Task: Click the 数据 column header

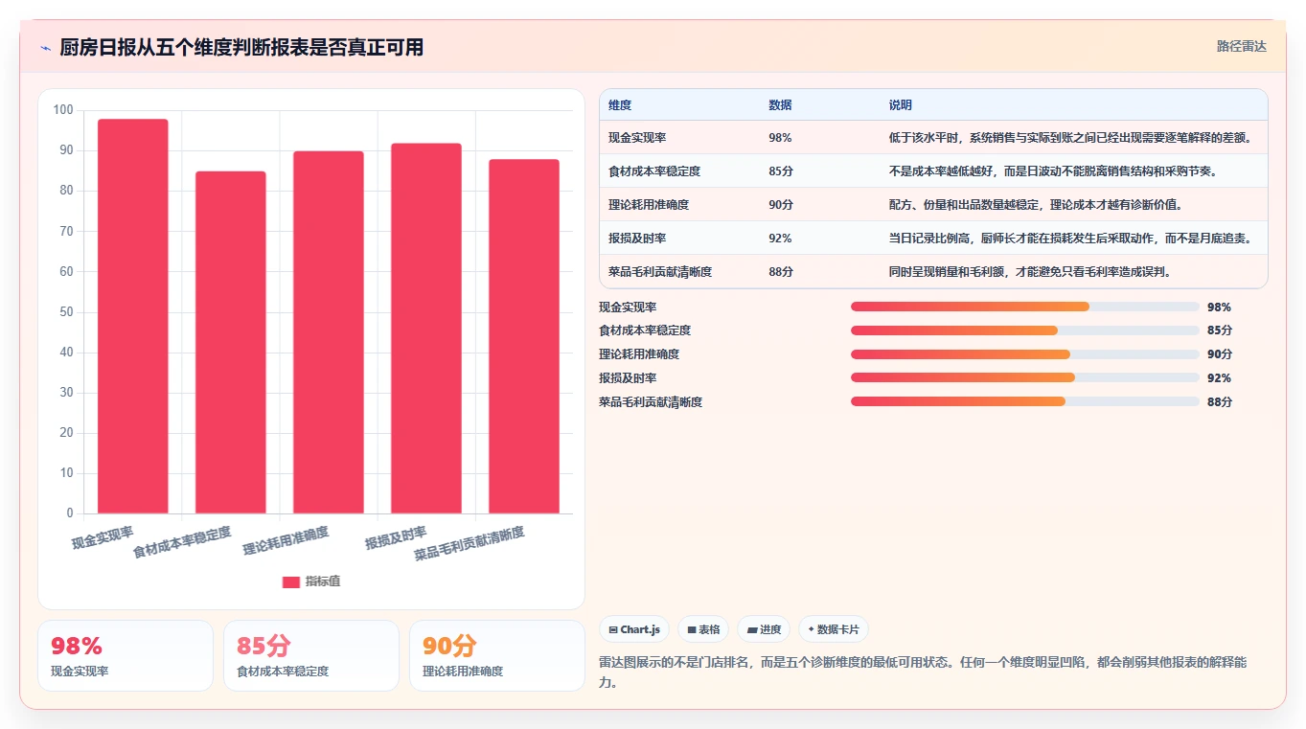Action: tap(780, 105)
